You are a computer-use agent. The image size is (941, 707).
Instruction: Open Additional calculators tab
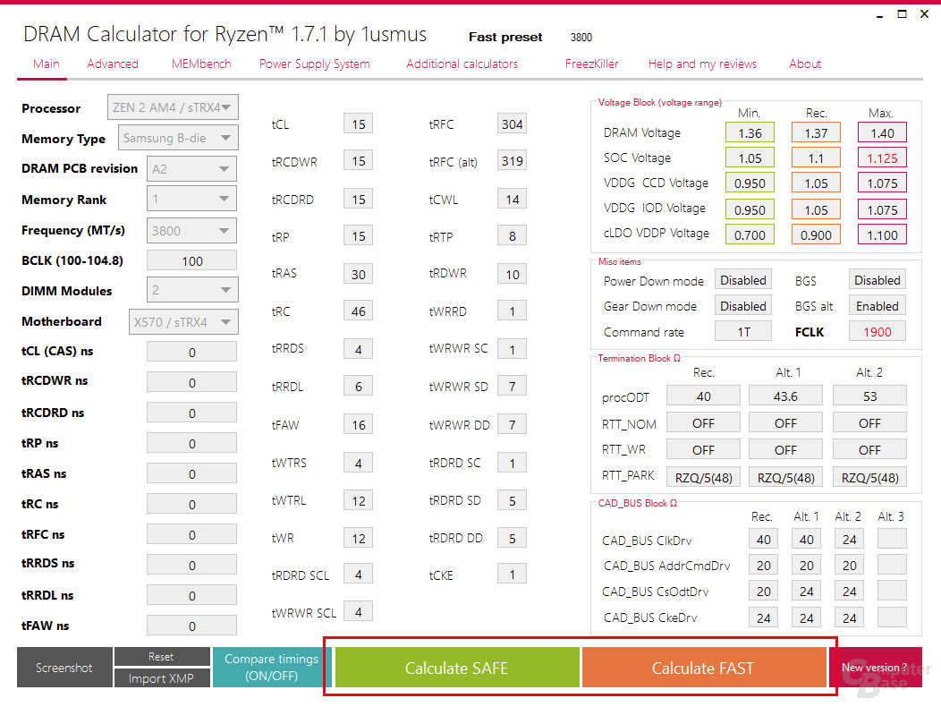click(x=462, y=64)
